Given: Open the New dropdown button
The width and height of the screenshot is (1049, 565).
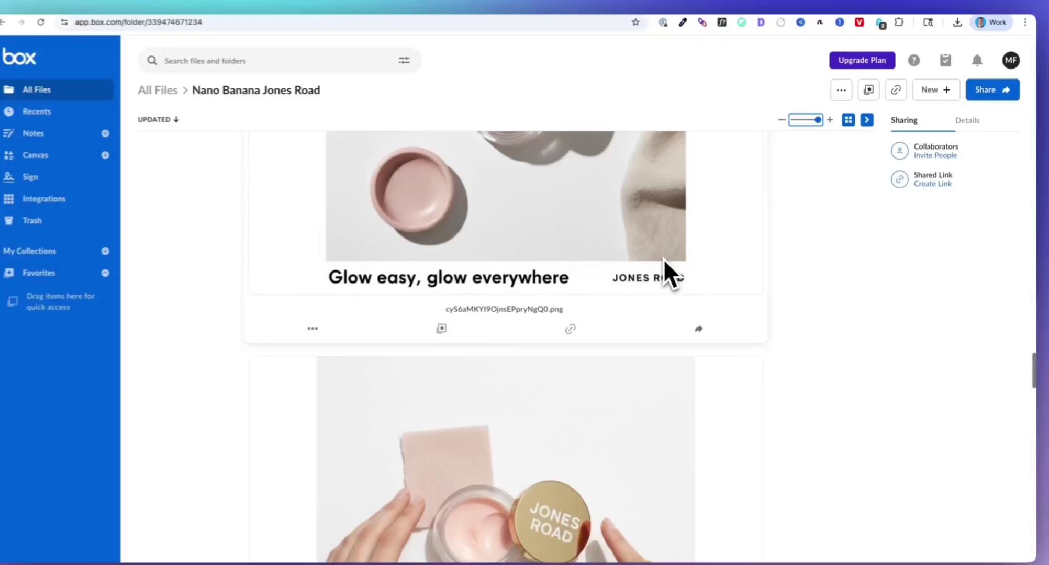Looking at the screenshot, I should point(935,89).
